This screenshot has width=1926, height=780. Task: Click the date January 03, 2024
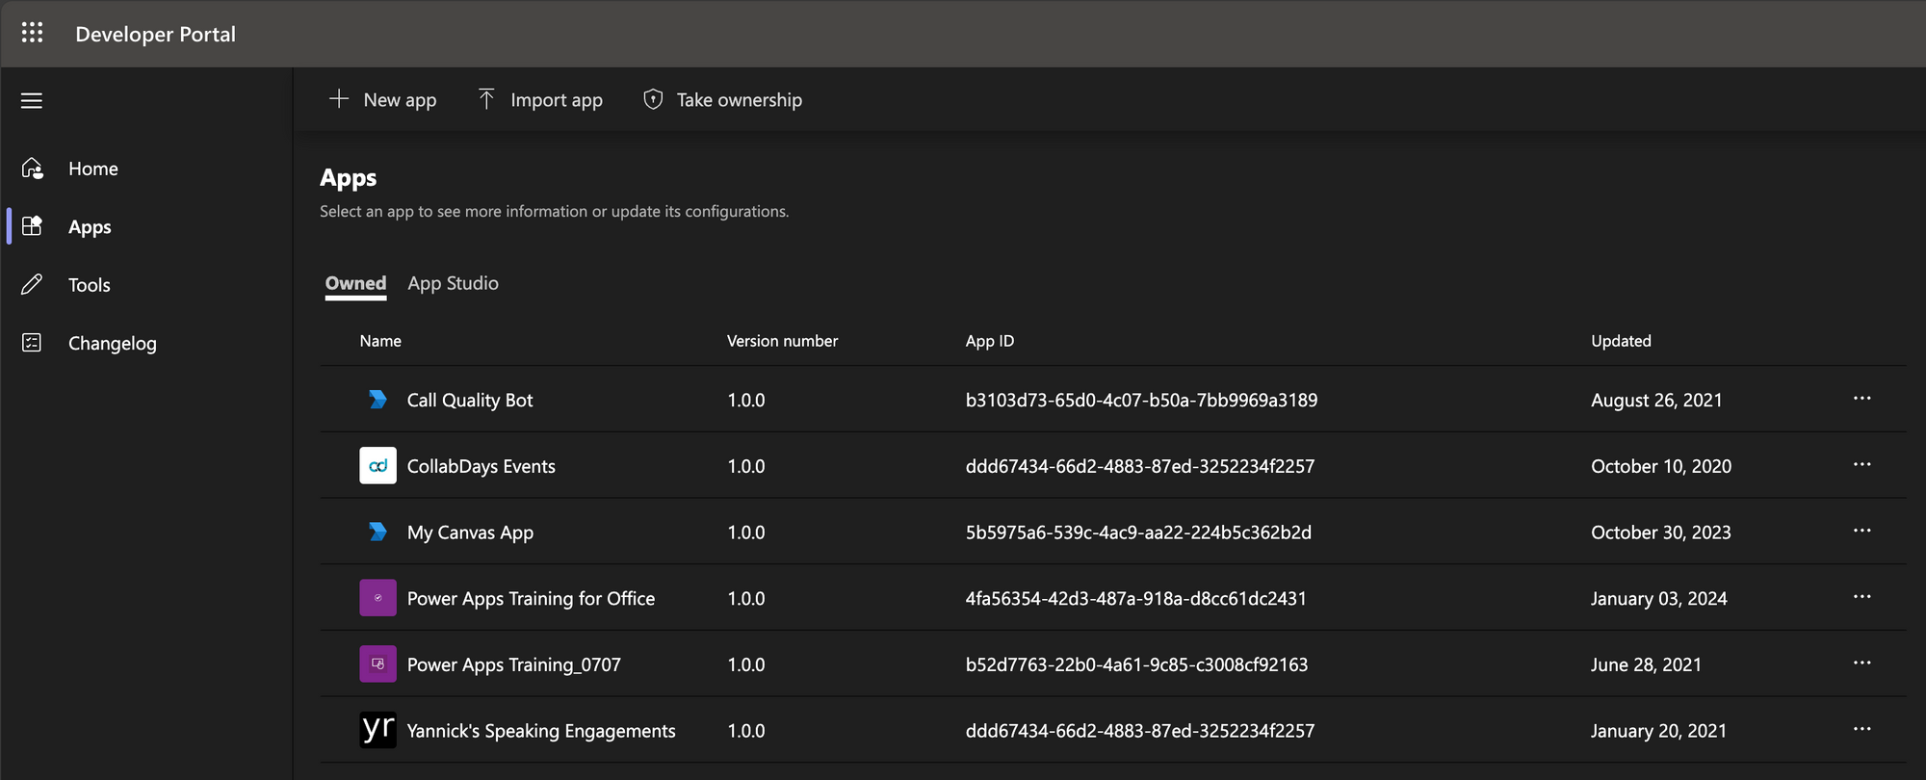click(x=1659, y=599)
